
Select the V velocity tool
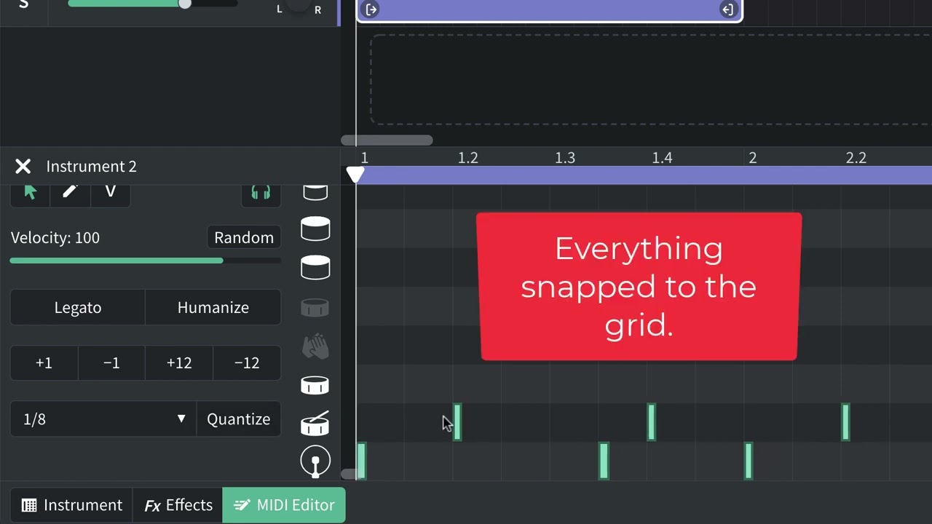click(x=110, y=193)
